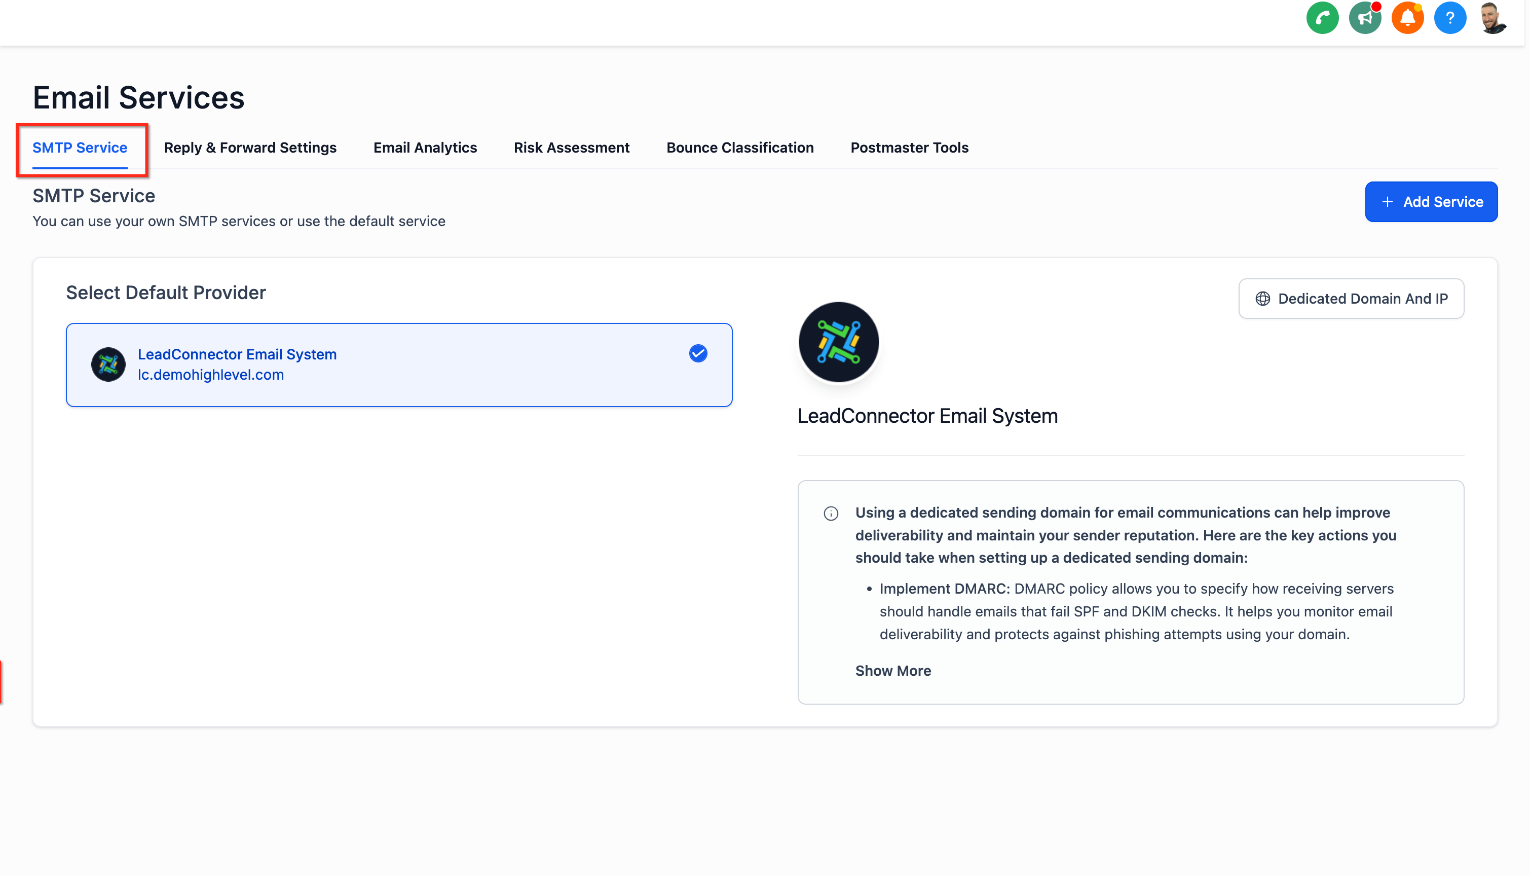Click the Select Default Provider heading

(x=166, y=293)
